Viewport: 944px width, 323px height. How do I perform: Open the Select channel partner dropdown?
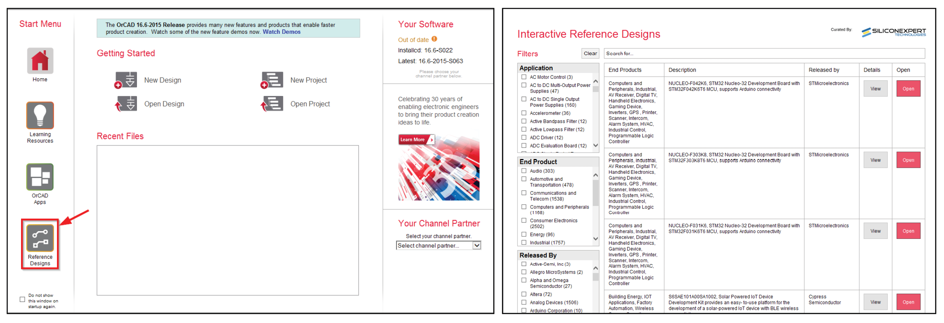439,246
